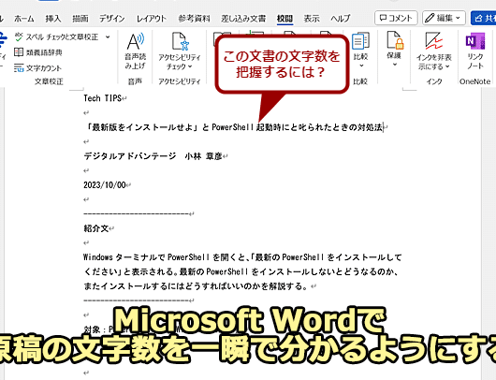Open the 文字カウント word count
Viewport: 496px width, 380px height.
coord(37,68)
